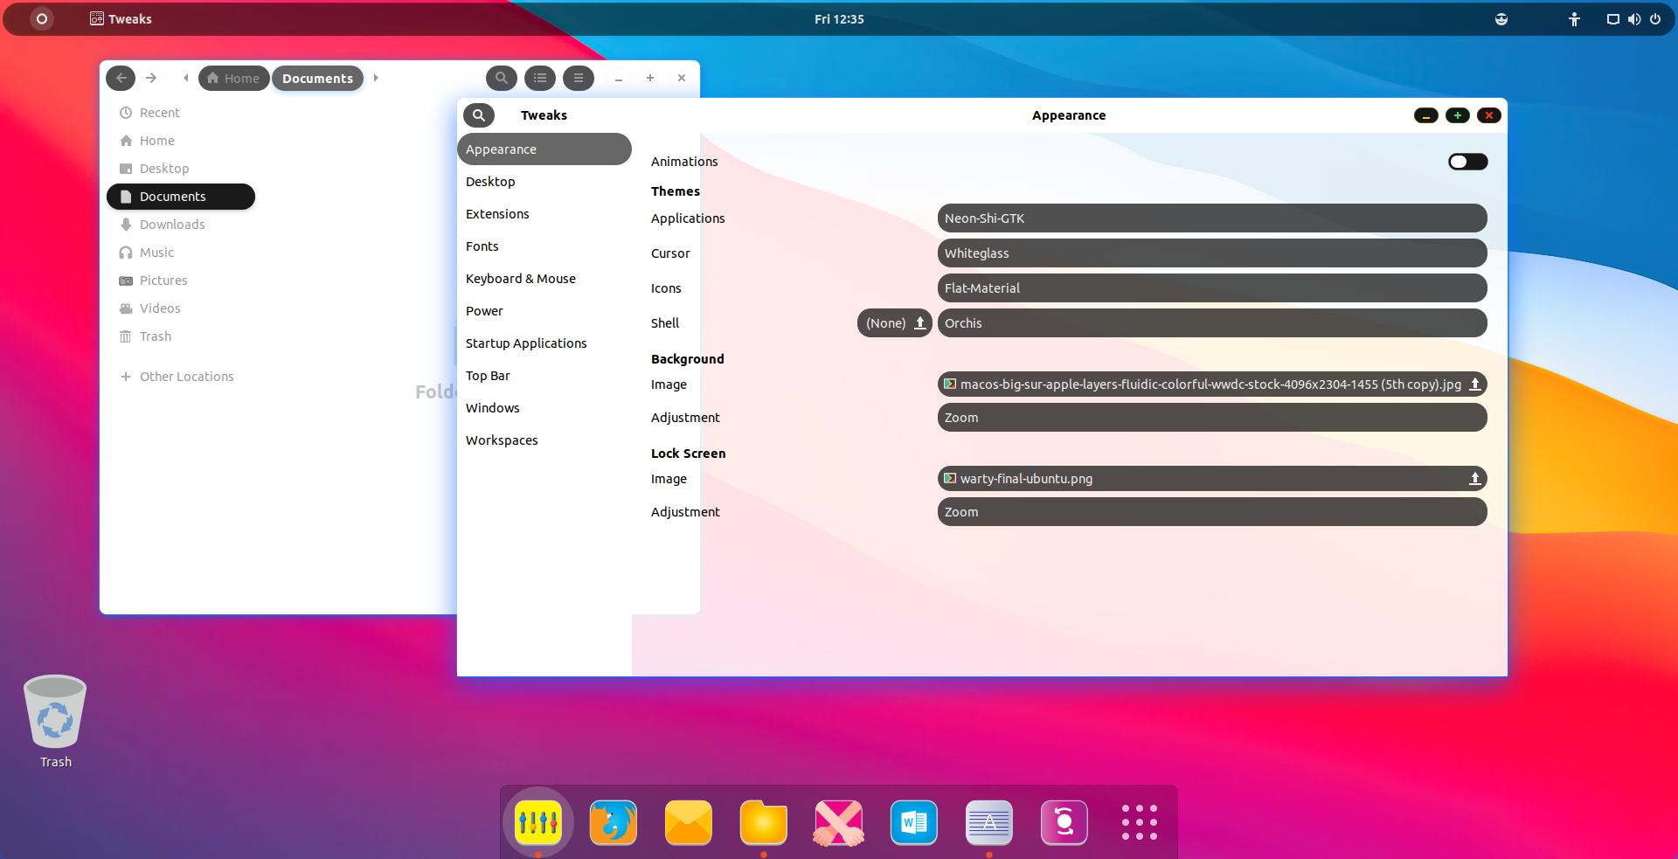
Task: Click the accessibility icon in top bar
Action: click(x=1574, y=19)
